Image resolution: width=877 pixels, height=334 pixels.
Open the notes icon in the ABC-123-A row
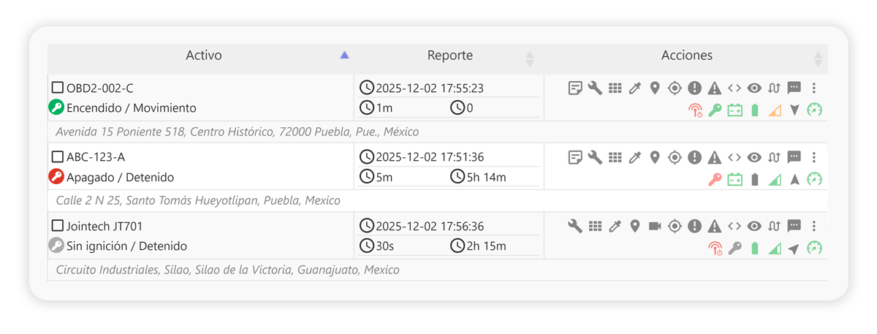(575, 157)
